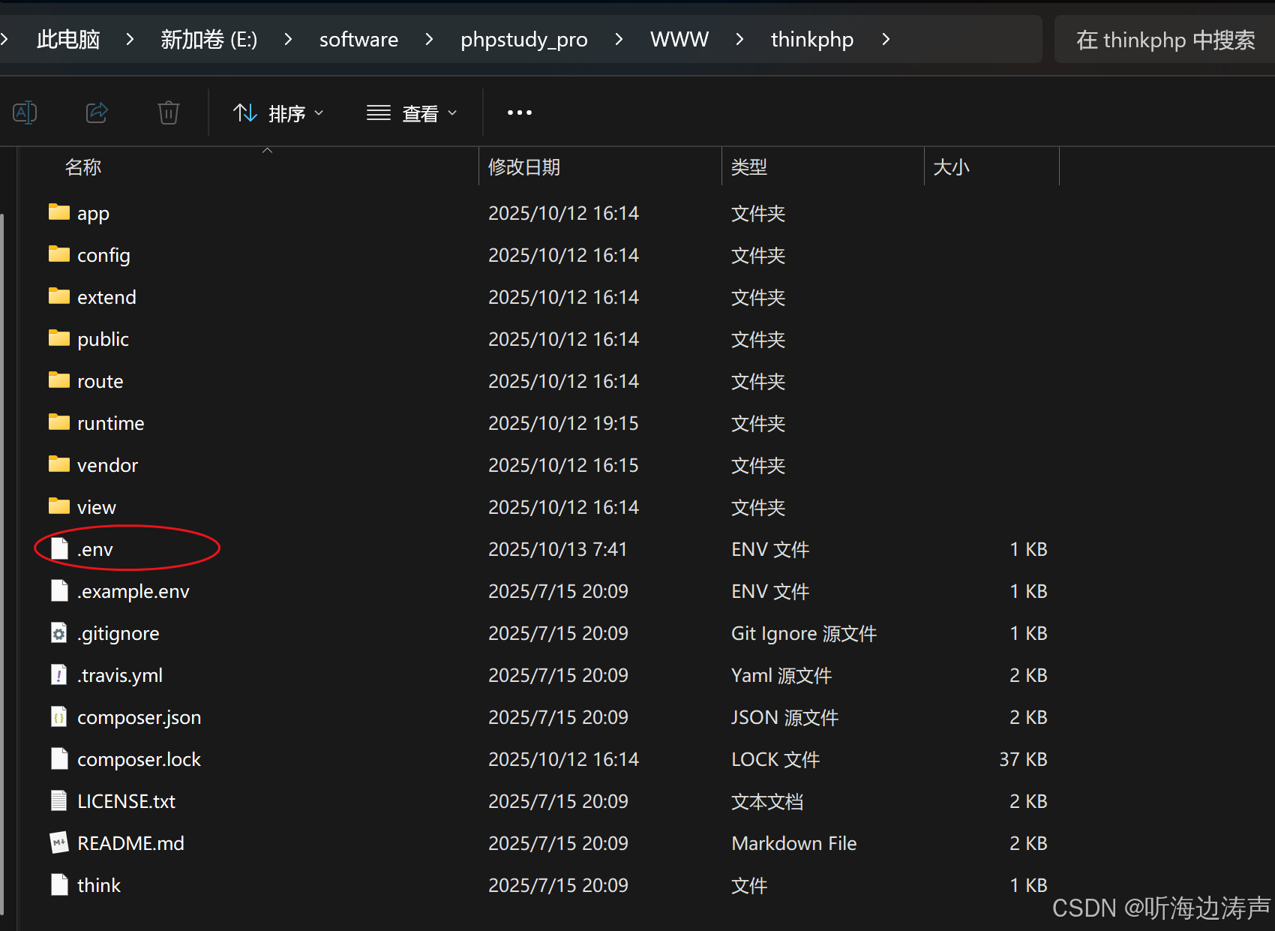Click the app folder icon
This screenshot has height=931, width=1275.
58,212
